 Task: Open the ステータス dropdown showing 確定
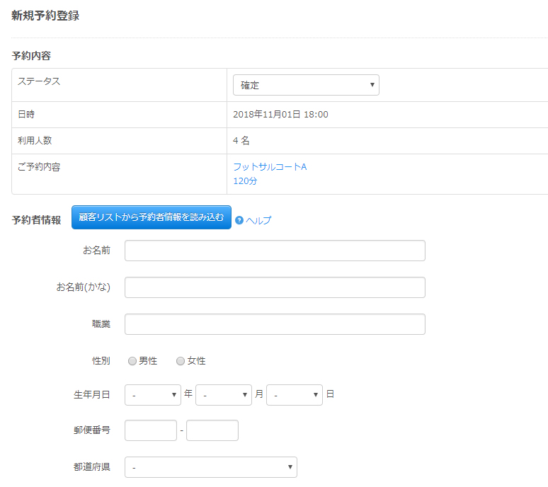click(x=306, y=85)
